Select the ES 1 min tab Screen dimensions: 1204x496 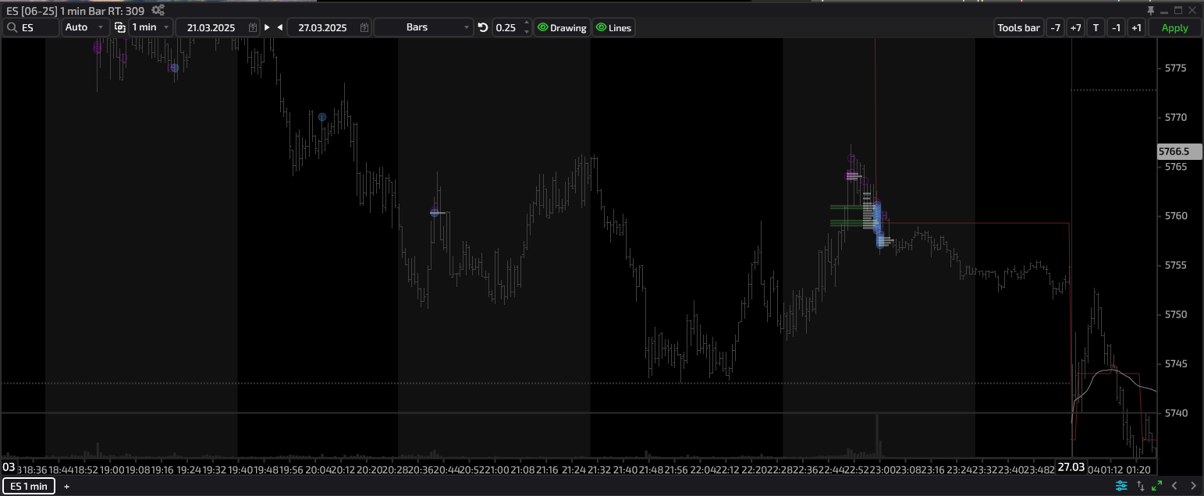click(x=29, y=487)
